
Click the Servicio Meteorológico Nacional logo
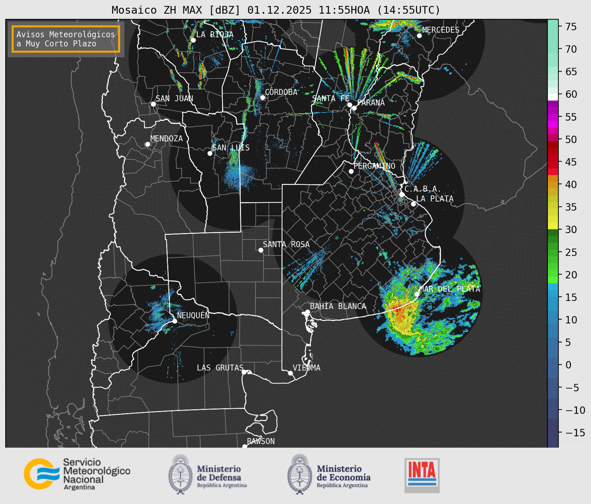[x=77, y=474]
